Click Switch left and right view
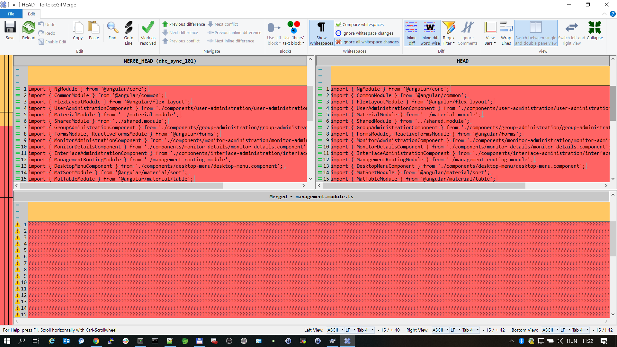617x347 pixels. pos(571,33)
